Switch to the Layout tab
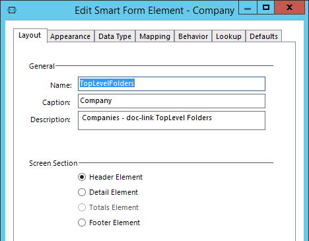 point(30,36)
